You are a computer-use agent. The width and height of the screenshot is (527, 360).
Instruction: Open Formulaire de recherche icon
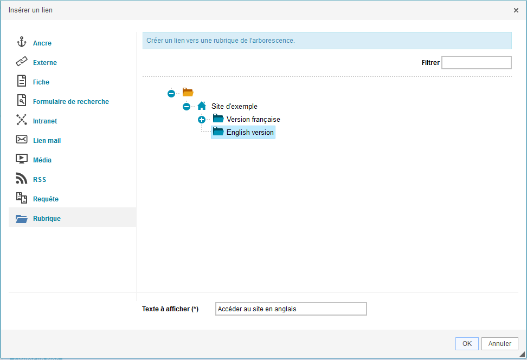point(22,100)
